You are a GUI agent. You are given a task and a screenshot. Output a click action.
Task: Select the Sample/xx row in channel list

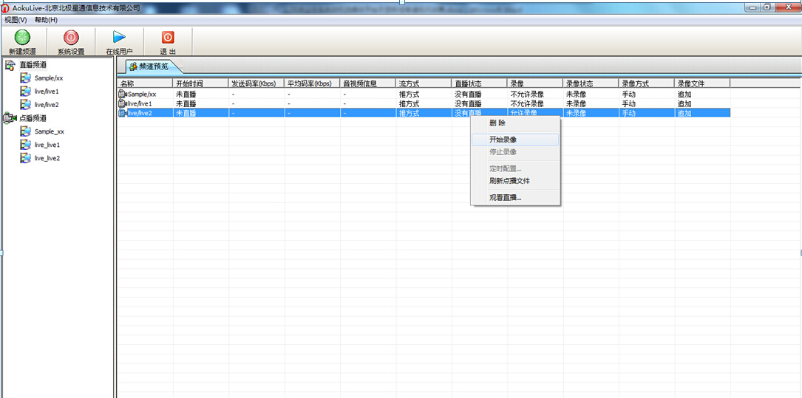142,94
